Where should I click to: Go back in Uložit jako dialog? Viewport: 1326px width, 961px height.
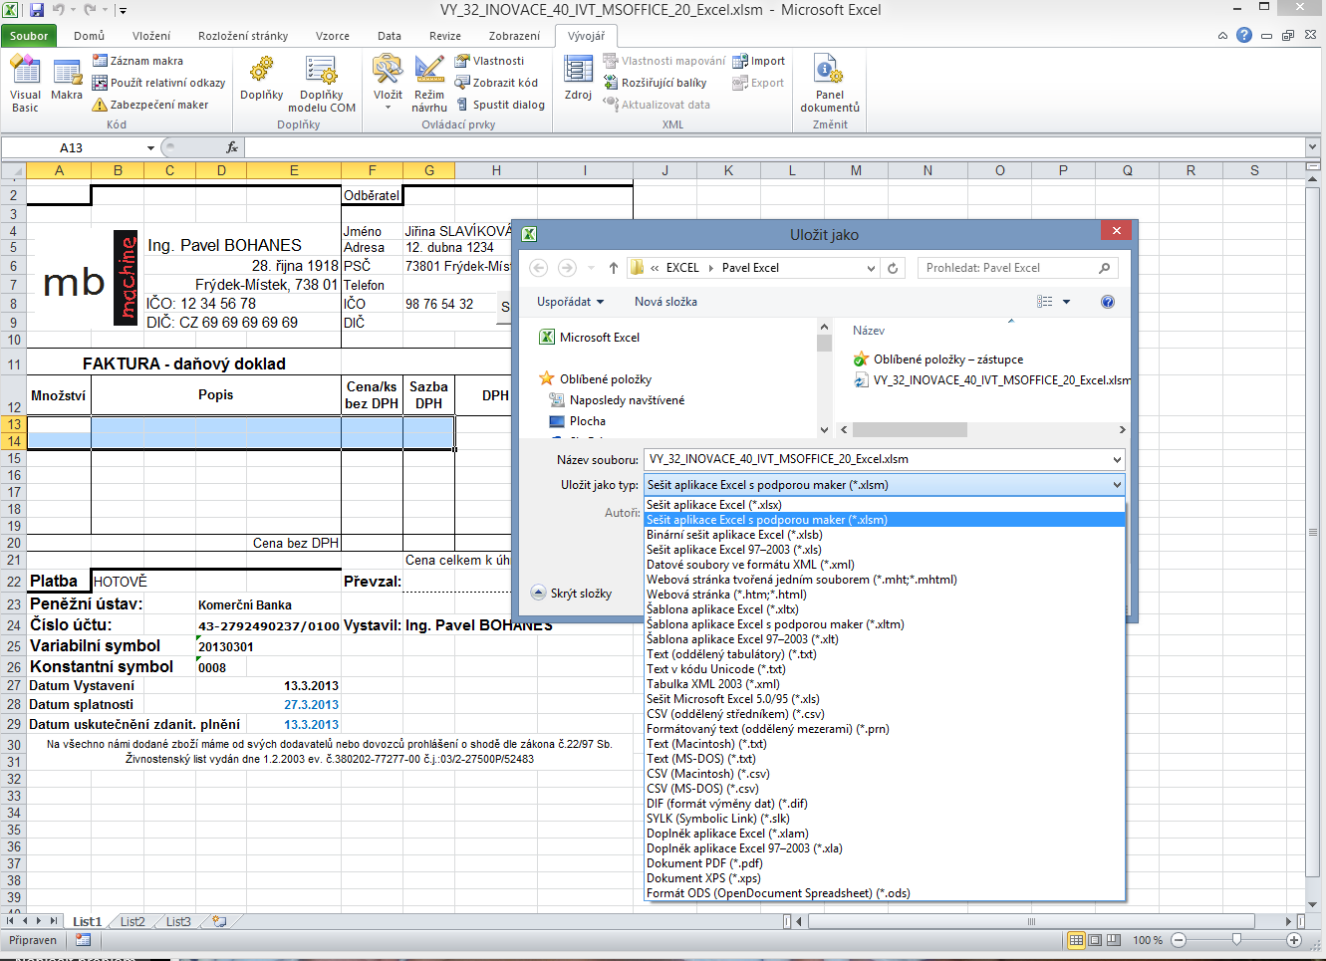[x=539, y=268]
